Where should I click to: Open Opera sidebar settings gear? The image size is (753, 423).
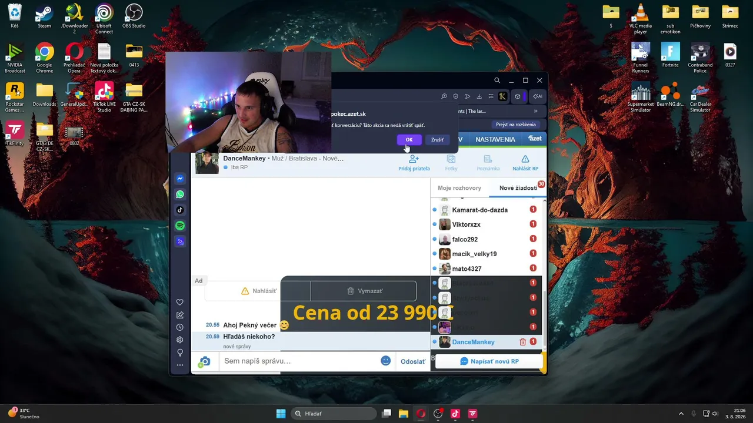(180, 340)
